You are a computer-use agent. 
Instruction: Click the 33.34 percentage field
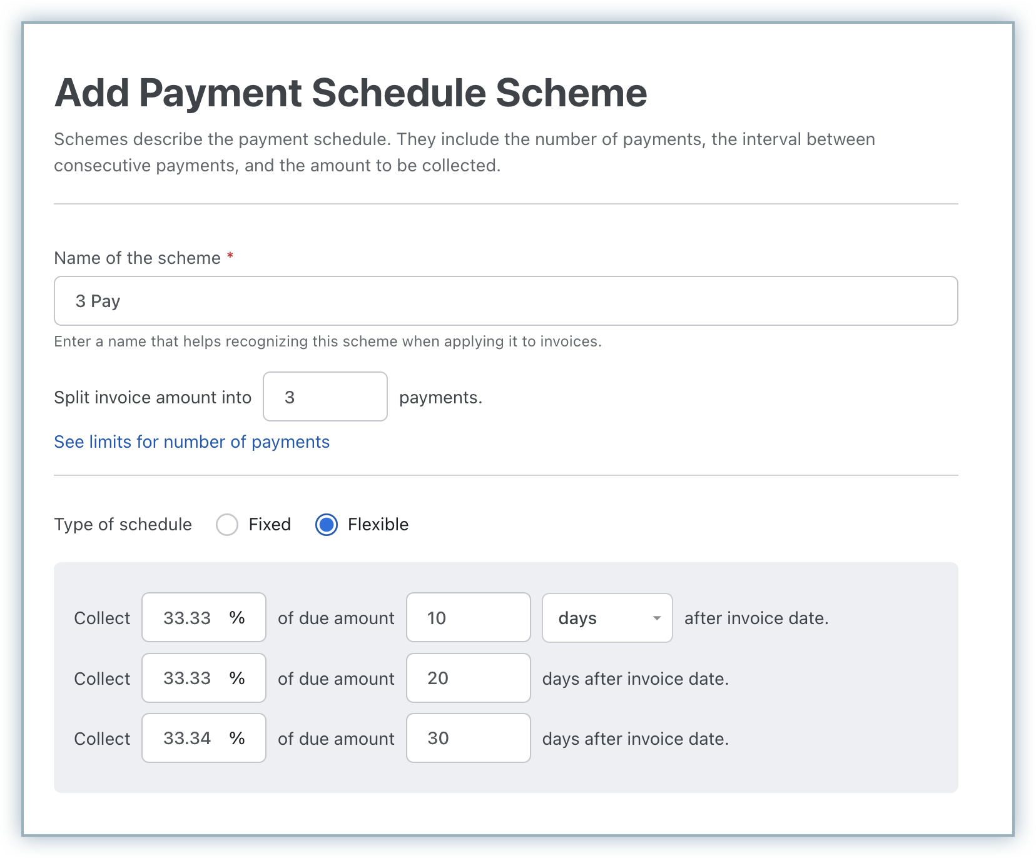(x=188, y=739)
